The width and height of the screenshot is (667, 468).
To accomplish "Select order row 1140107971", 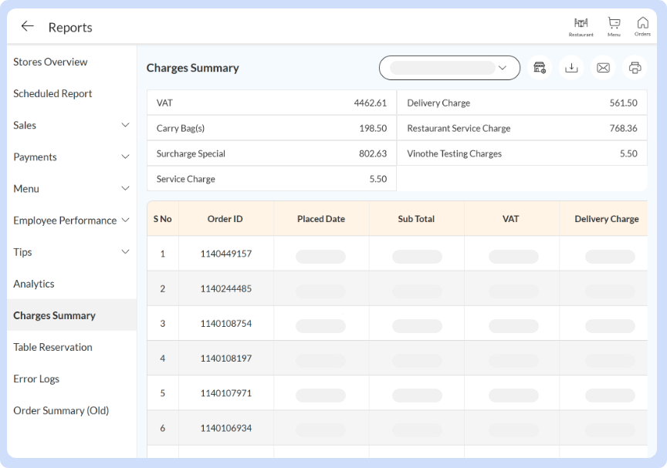I will [225, 393].
